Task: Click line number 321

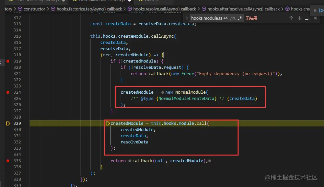Action: coord(17,74)
